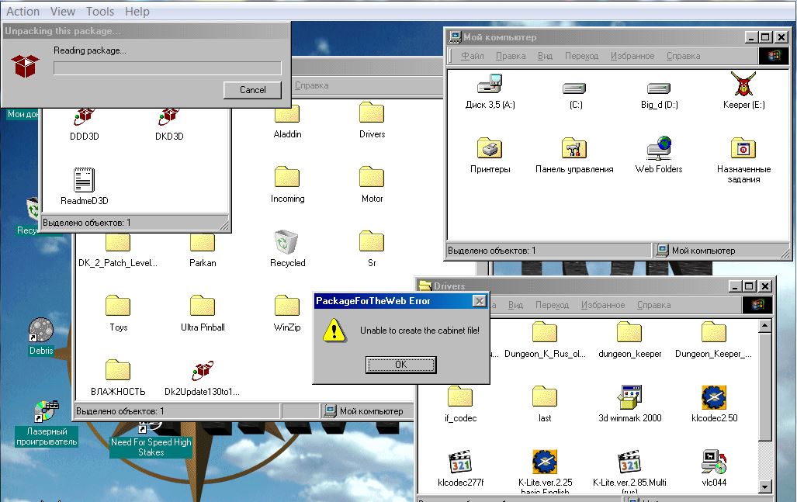Click OK in PackageForTheWeb Error dialog
The width and height of the screenshot is (797, 502).
click(400, 365)
